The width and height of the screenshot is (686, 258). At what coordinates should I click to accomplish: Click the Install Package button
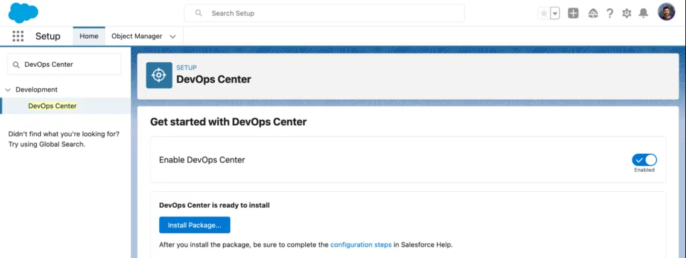pyautogui.click(x=195, y=225)
